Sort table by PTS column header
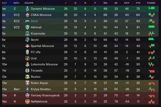Viewport: 161px width, 107px height. (x=138, y=2)
